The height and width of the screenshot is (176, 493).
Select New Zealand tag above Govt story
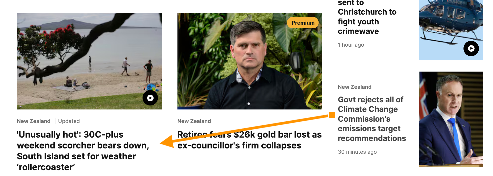click(354, 87)
